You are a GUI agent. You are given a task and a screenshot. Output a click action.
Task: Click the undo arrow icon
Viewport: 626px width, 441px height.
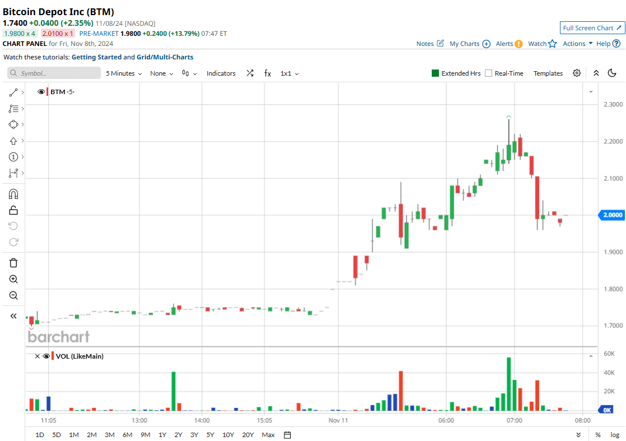tap(13, 226)
